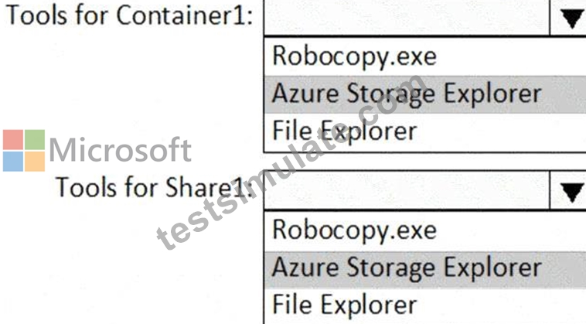This screenshot has width=586, height=324.
Task: Click the four-color Microsoft logo icon
Action: tap(24, 151)
